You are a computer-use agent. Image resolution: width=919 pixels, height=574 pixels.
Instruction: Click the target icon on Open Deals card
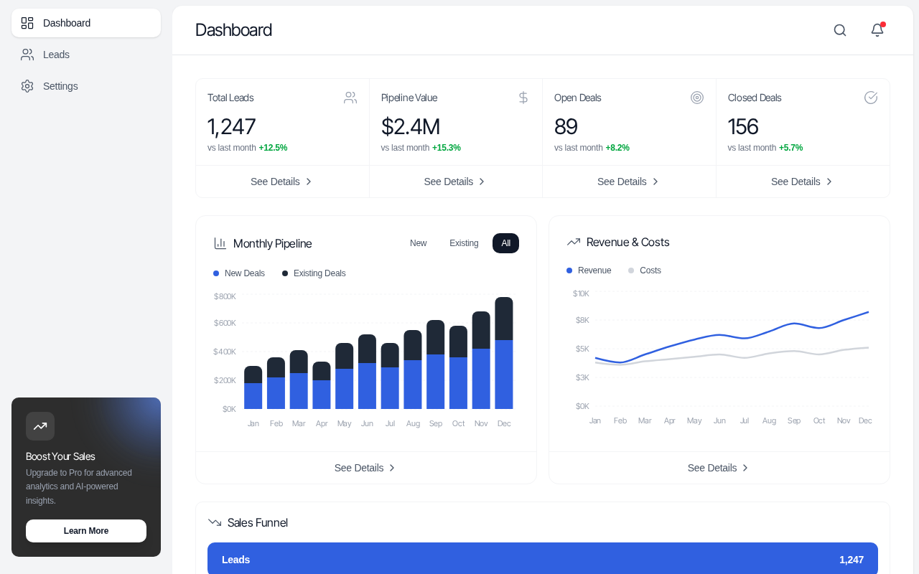(696, 97)
